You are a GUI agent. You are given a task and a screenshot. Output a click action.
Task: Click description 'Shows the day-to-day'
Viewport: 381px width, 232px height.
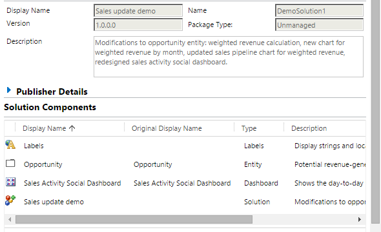(329, 183)
